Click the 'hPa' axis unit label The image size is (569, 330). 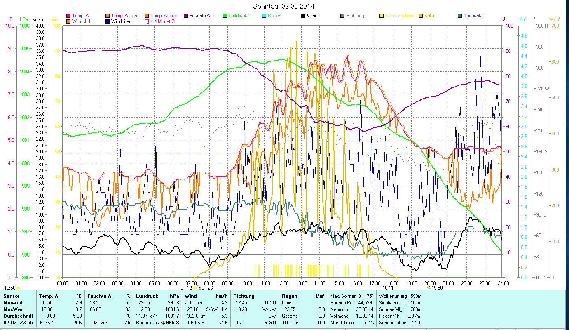coord(24,19)
